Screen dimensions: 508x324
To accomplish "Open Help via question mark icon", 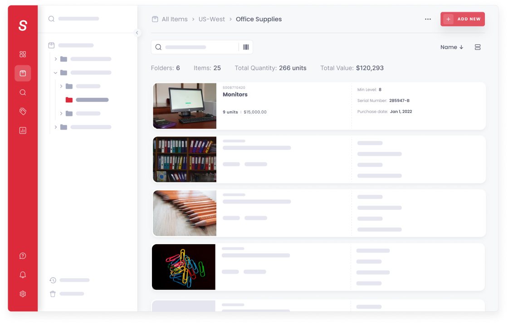I will click(23, 256).
